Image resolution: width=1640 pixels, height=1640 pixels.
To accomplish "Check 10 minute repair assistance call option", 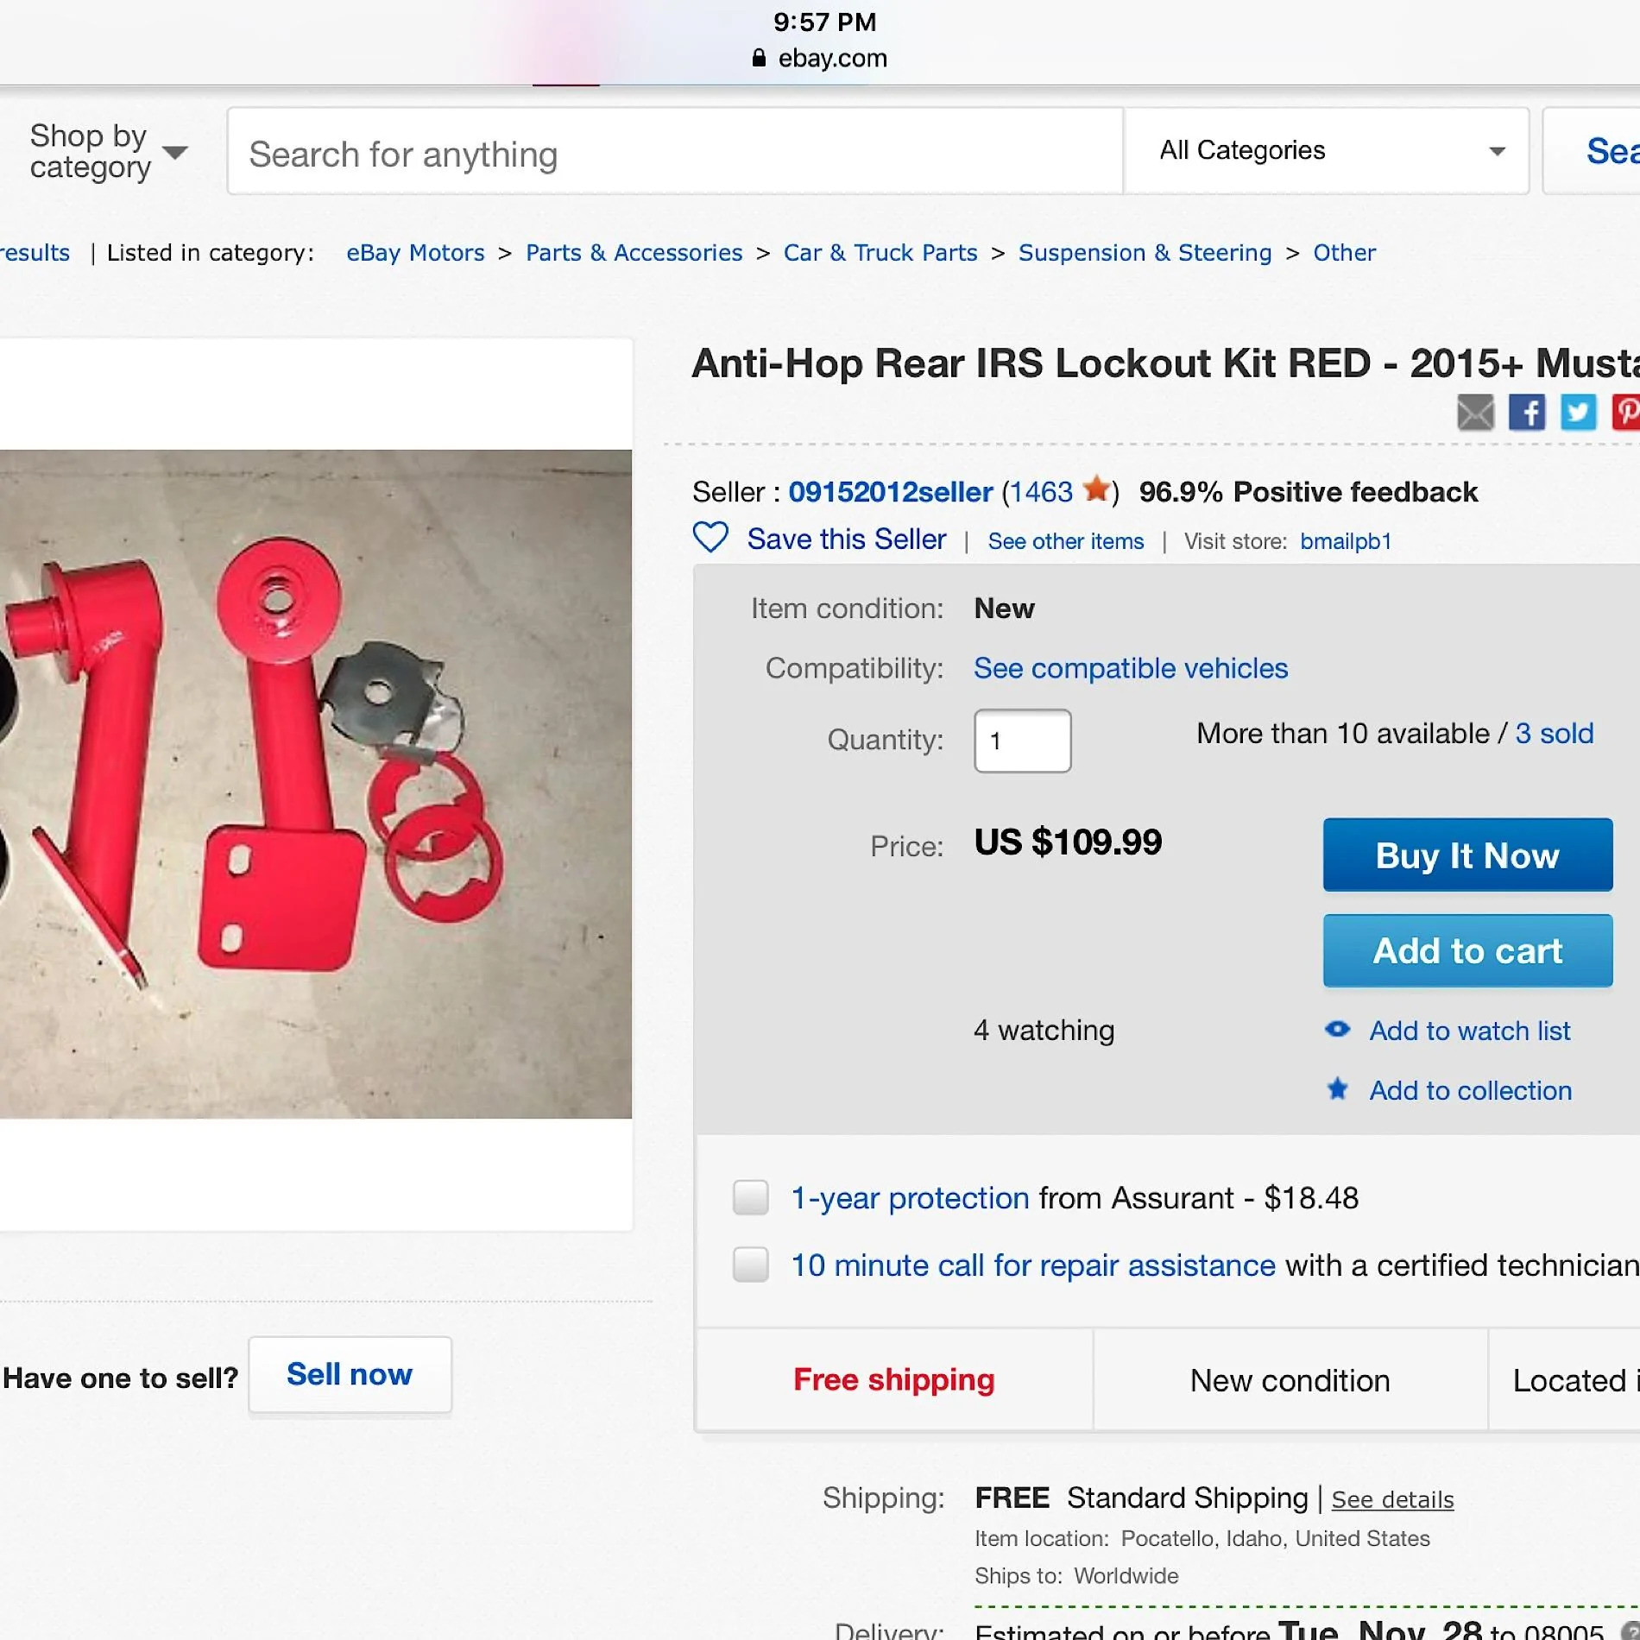I will pos(750,1265).
